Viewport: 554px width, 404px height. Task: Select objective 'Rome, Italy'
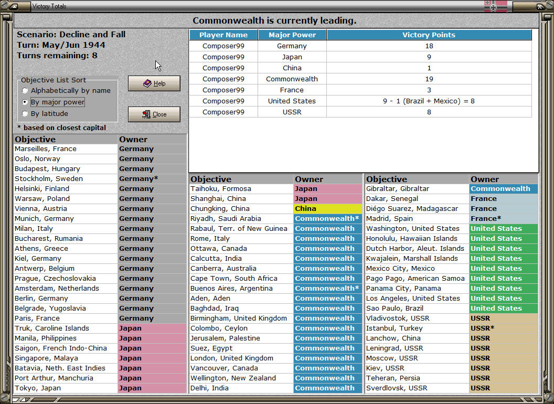pyautogui.click(x=241, y=239)
